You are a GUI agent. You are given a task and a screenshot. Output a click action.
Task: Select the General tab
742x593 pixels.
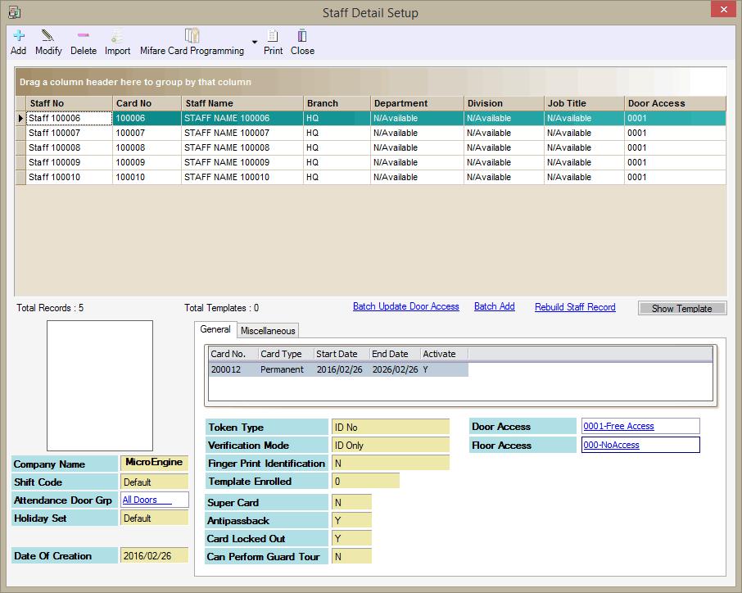coord(215,329)
